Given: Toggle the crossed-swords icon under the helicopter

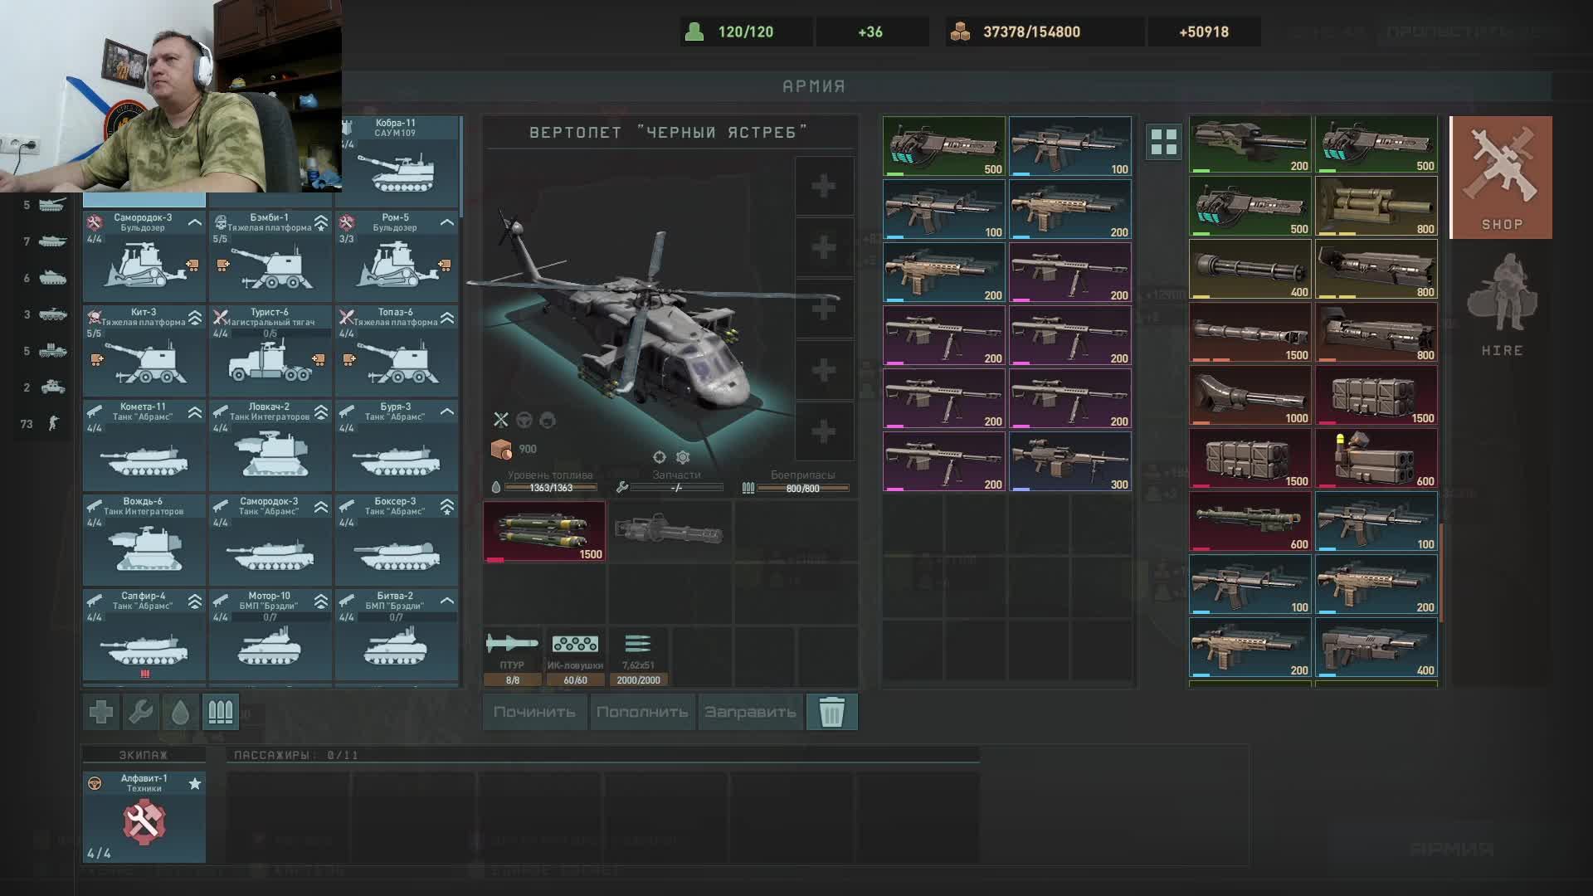Looking at the screenshot, I should [x=501, y=420].
